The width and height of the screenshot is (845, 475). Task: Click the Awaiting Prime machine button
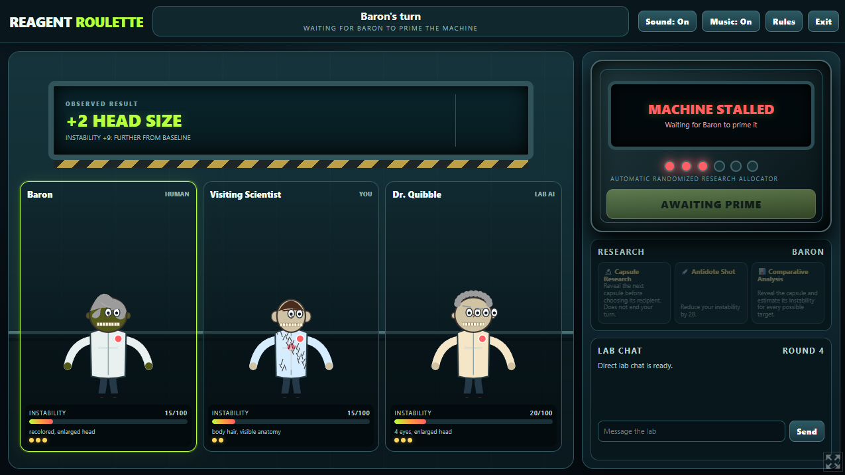click(x=711, y=204)
